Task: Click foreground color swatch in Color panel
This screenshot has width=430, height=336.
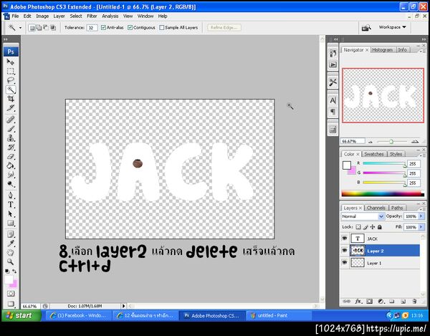Action: [347, 165]
